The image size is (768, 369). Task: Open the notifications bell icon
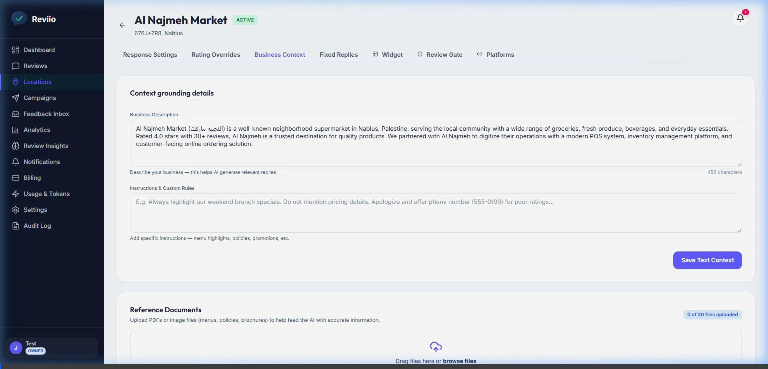click(x=740, y=18)
